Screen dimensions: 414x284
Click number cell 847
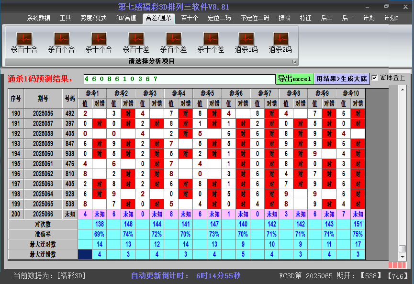70,144
